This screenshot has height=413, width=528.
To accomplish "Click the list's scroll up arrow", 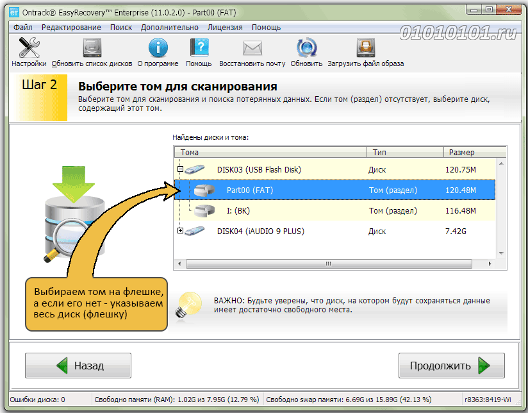I will pos(501,164).
